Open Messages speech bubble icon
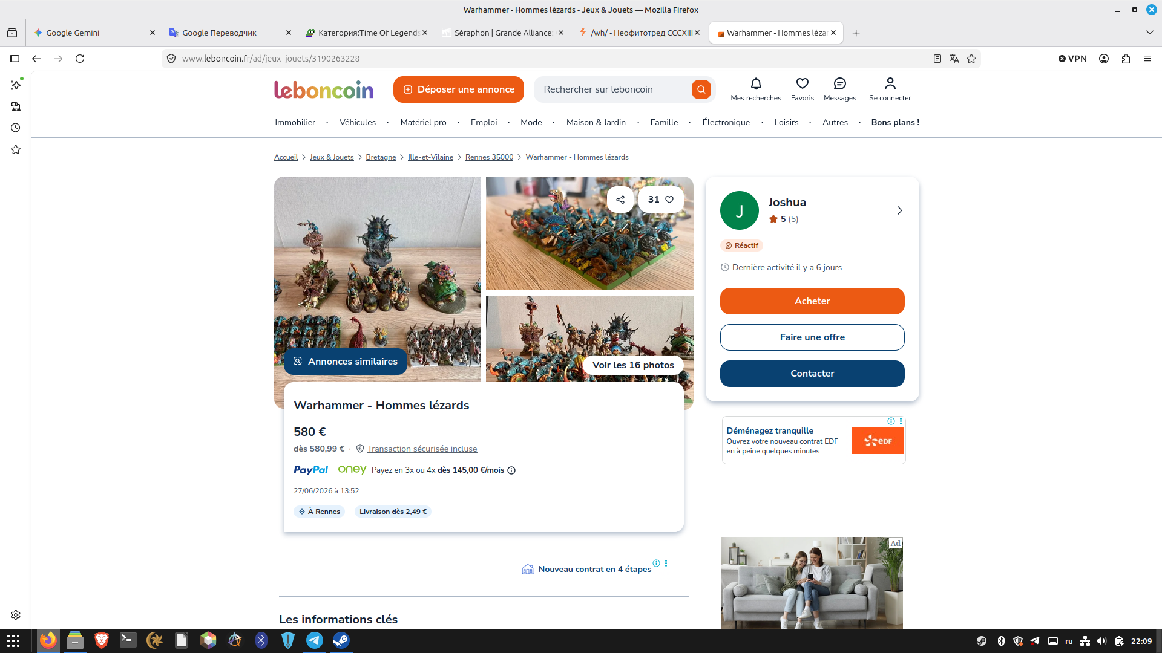 pyautogui.click(x=840, y=83)
